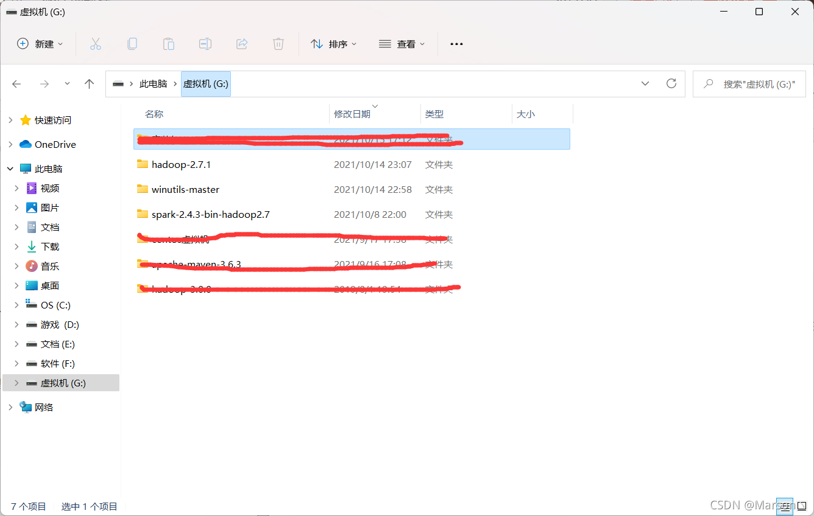Refresh the current folder view
The width and height of the screenshot is (814, 516).
(671, 83)
